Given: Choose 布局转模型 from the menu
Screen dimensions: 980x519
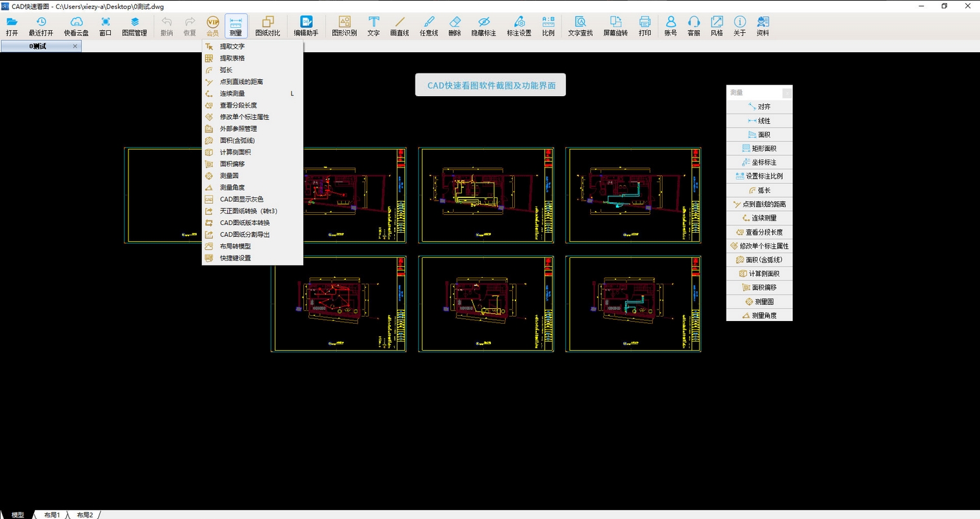Looking at the screenshot, I should (x=252, y=246).
